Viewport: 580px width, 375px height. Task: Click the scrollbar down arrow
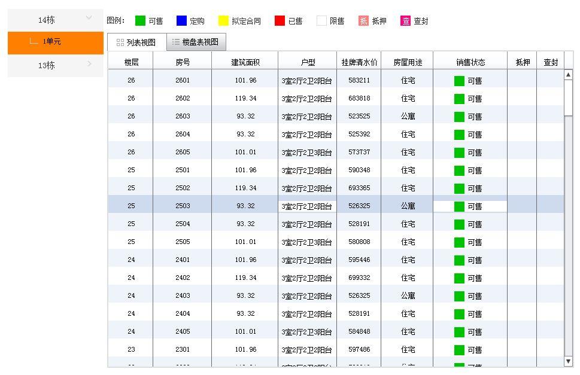(x=568, y=361)
